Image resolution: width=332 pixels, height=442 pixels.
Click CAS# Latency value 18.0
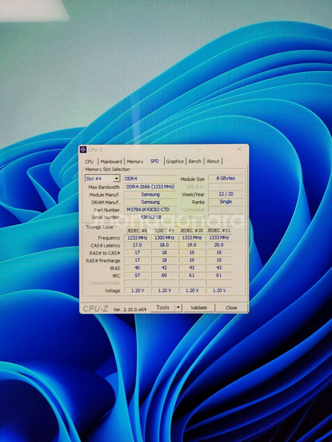164,245
